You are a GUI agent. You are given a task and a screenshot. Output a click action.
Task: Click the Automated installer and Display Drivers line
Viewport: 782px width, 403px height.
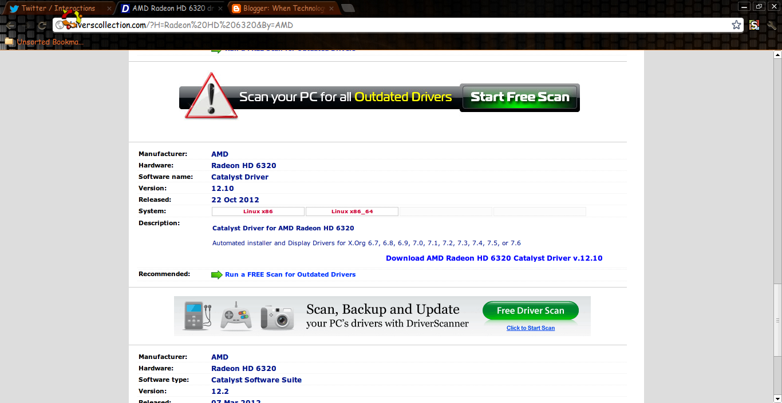[x=366, y=243]
